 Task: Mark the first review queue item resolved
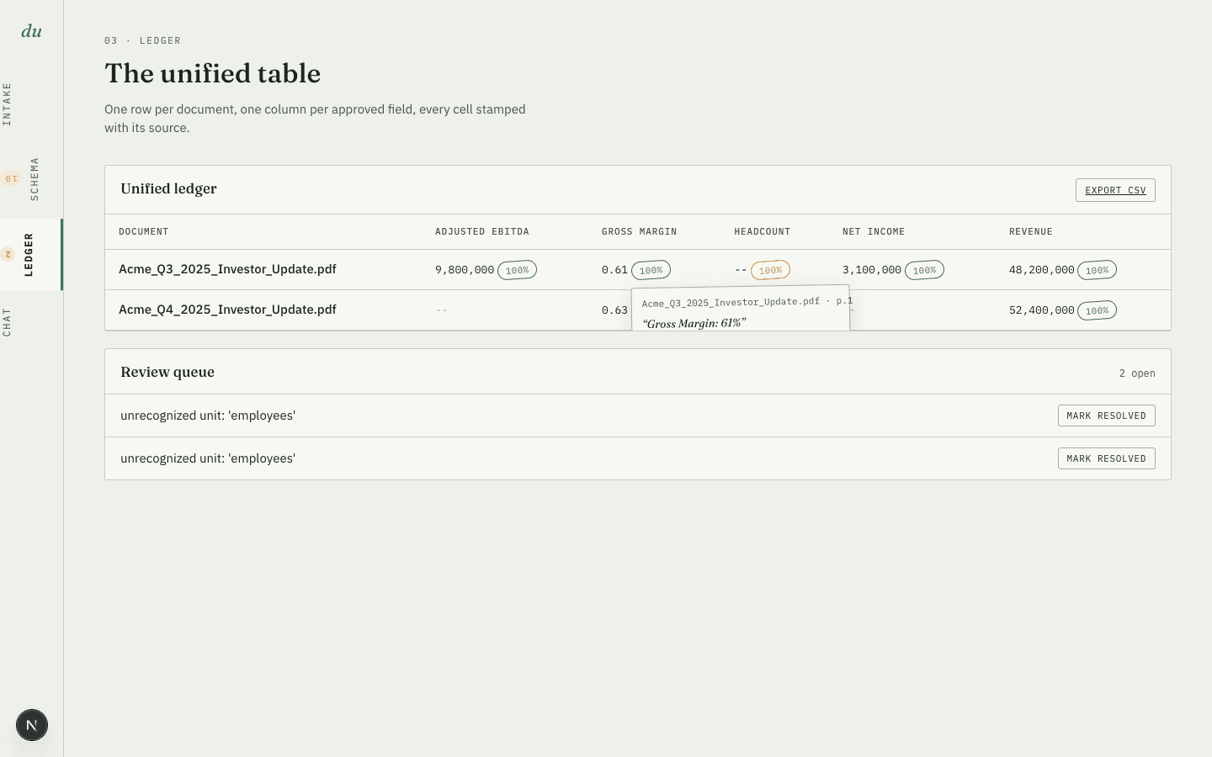pyautogui.click(x=1106, y=416)
